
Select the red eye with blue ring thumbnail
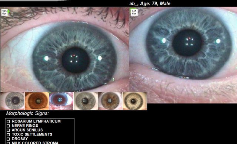coord(61,101)
